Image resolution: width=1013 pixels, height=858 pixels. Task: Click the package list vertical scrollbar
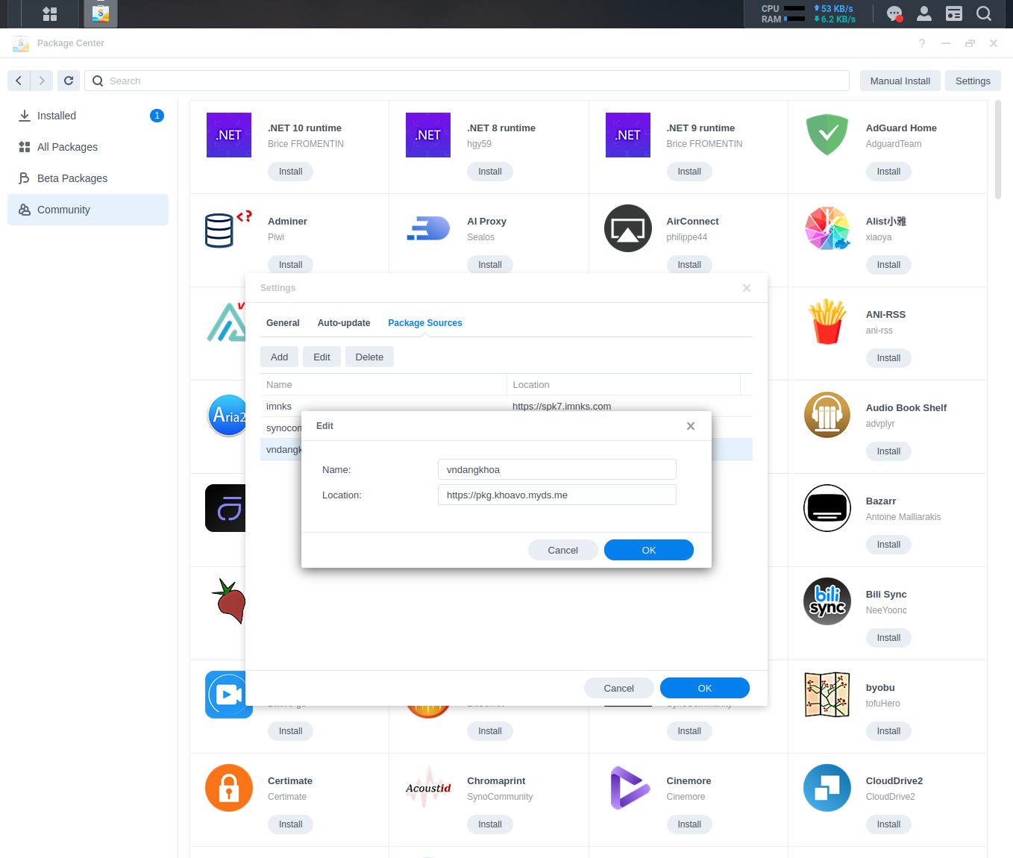pyautogui.click(x=998, y=149)
